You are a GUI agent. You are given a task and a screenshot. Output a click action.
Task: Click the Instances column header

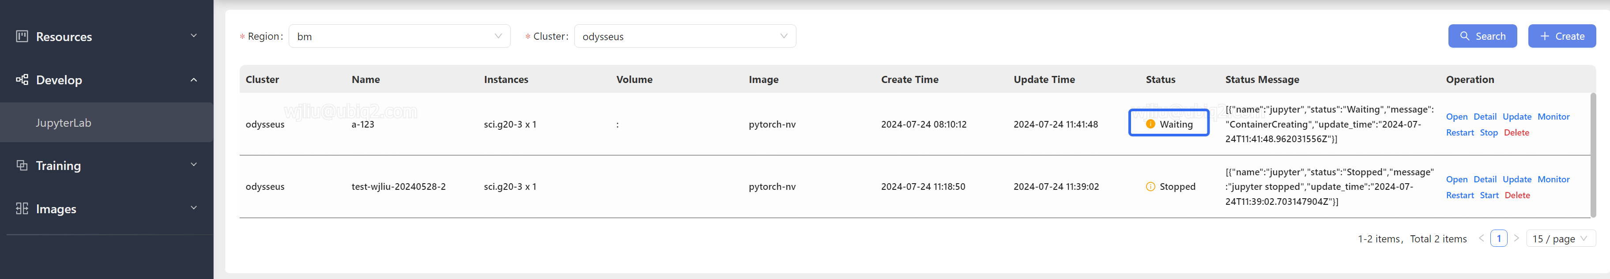pyautogui.click(x=505, y=79)
